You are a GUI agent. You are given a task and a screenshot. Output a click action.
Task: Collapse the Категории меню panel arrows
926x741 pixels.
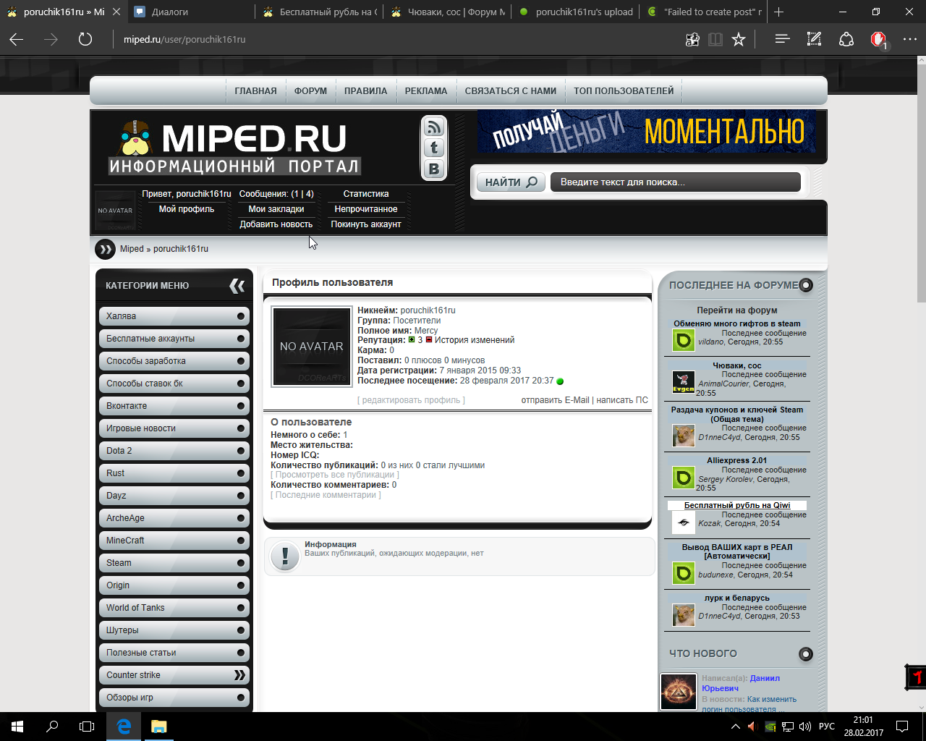pyautogui.click(x=237, y=286)
